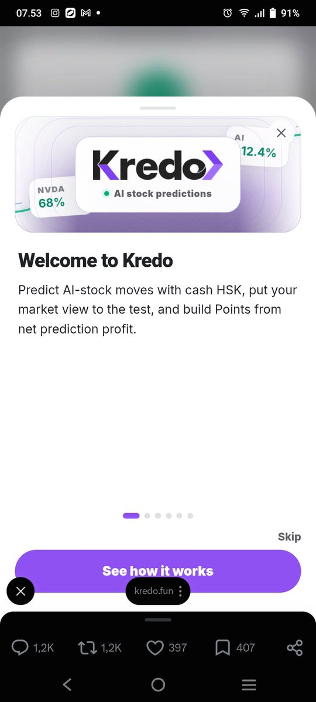
Task: Select the third onboarding page dot
Action: click(158, 515)
